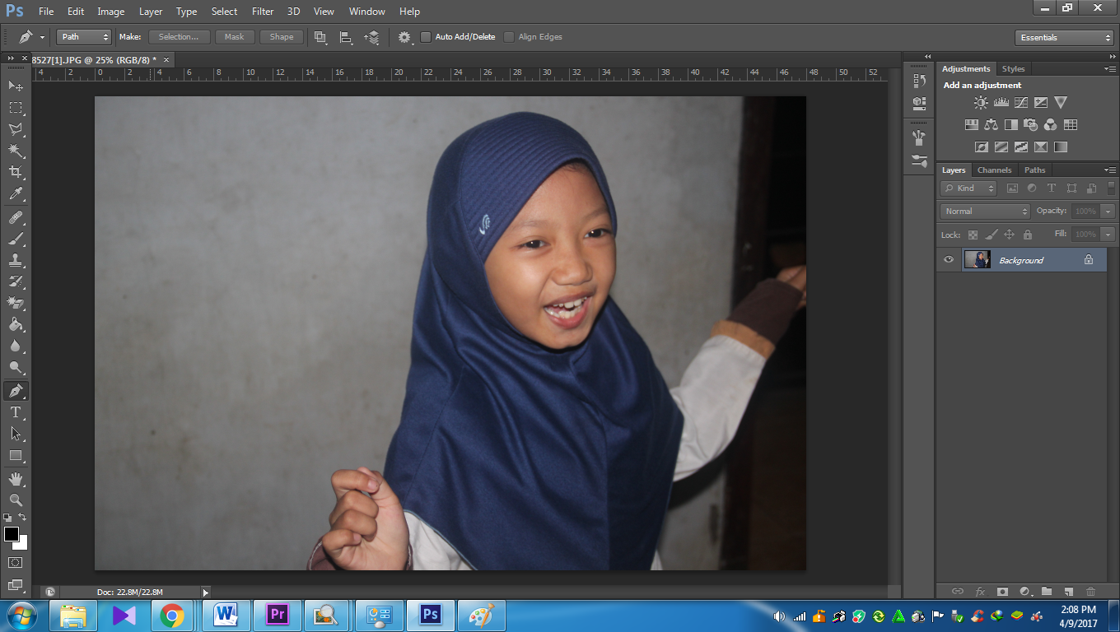This screenshot has width=1120, height=632.
Task: Select the Move tool
Action: [15, 86]
